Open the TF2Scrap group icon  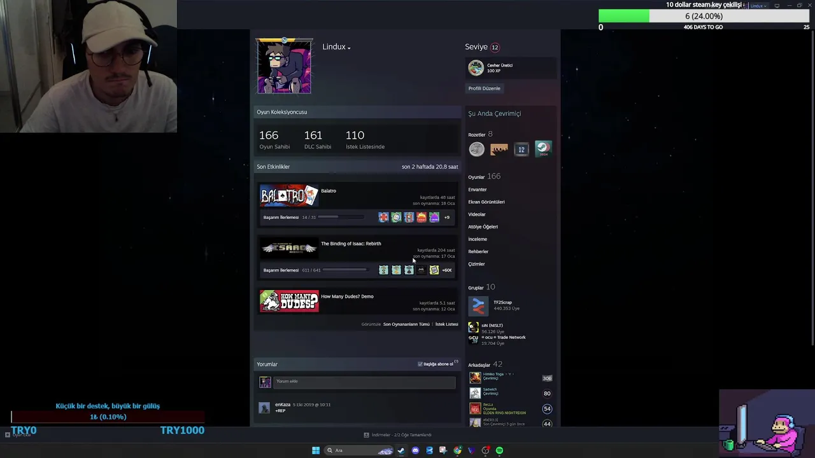[x=478, y=306]
